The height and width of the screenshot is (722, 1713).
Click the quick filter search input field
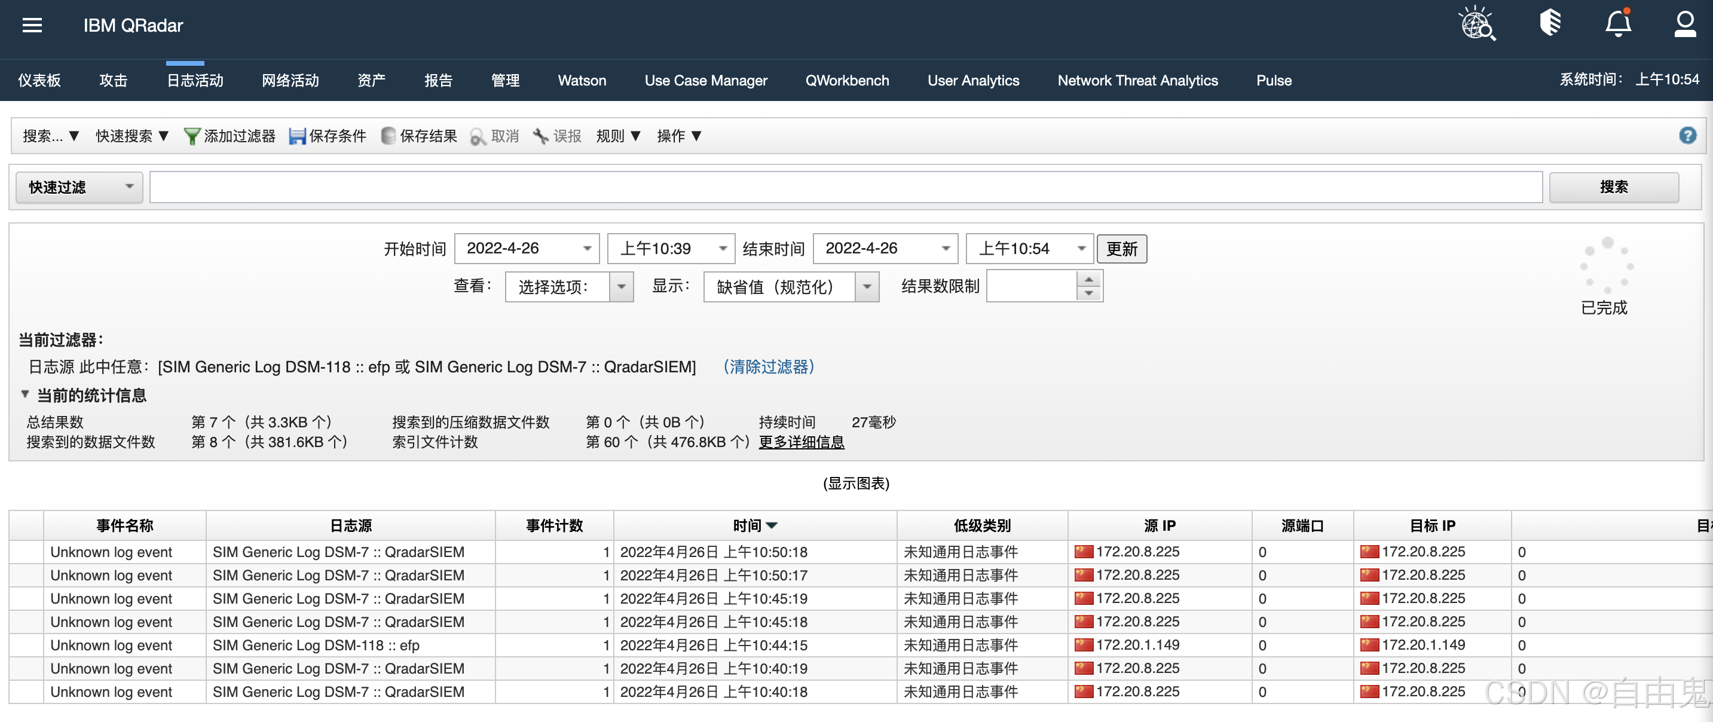[845, 188]
